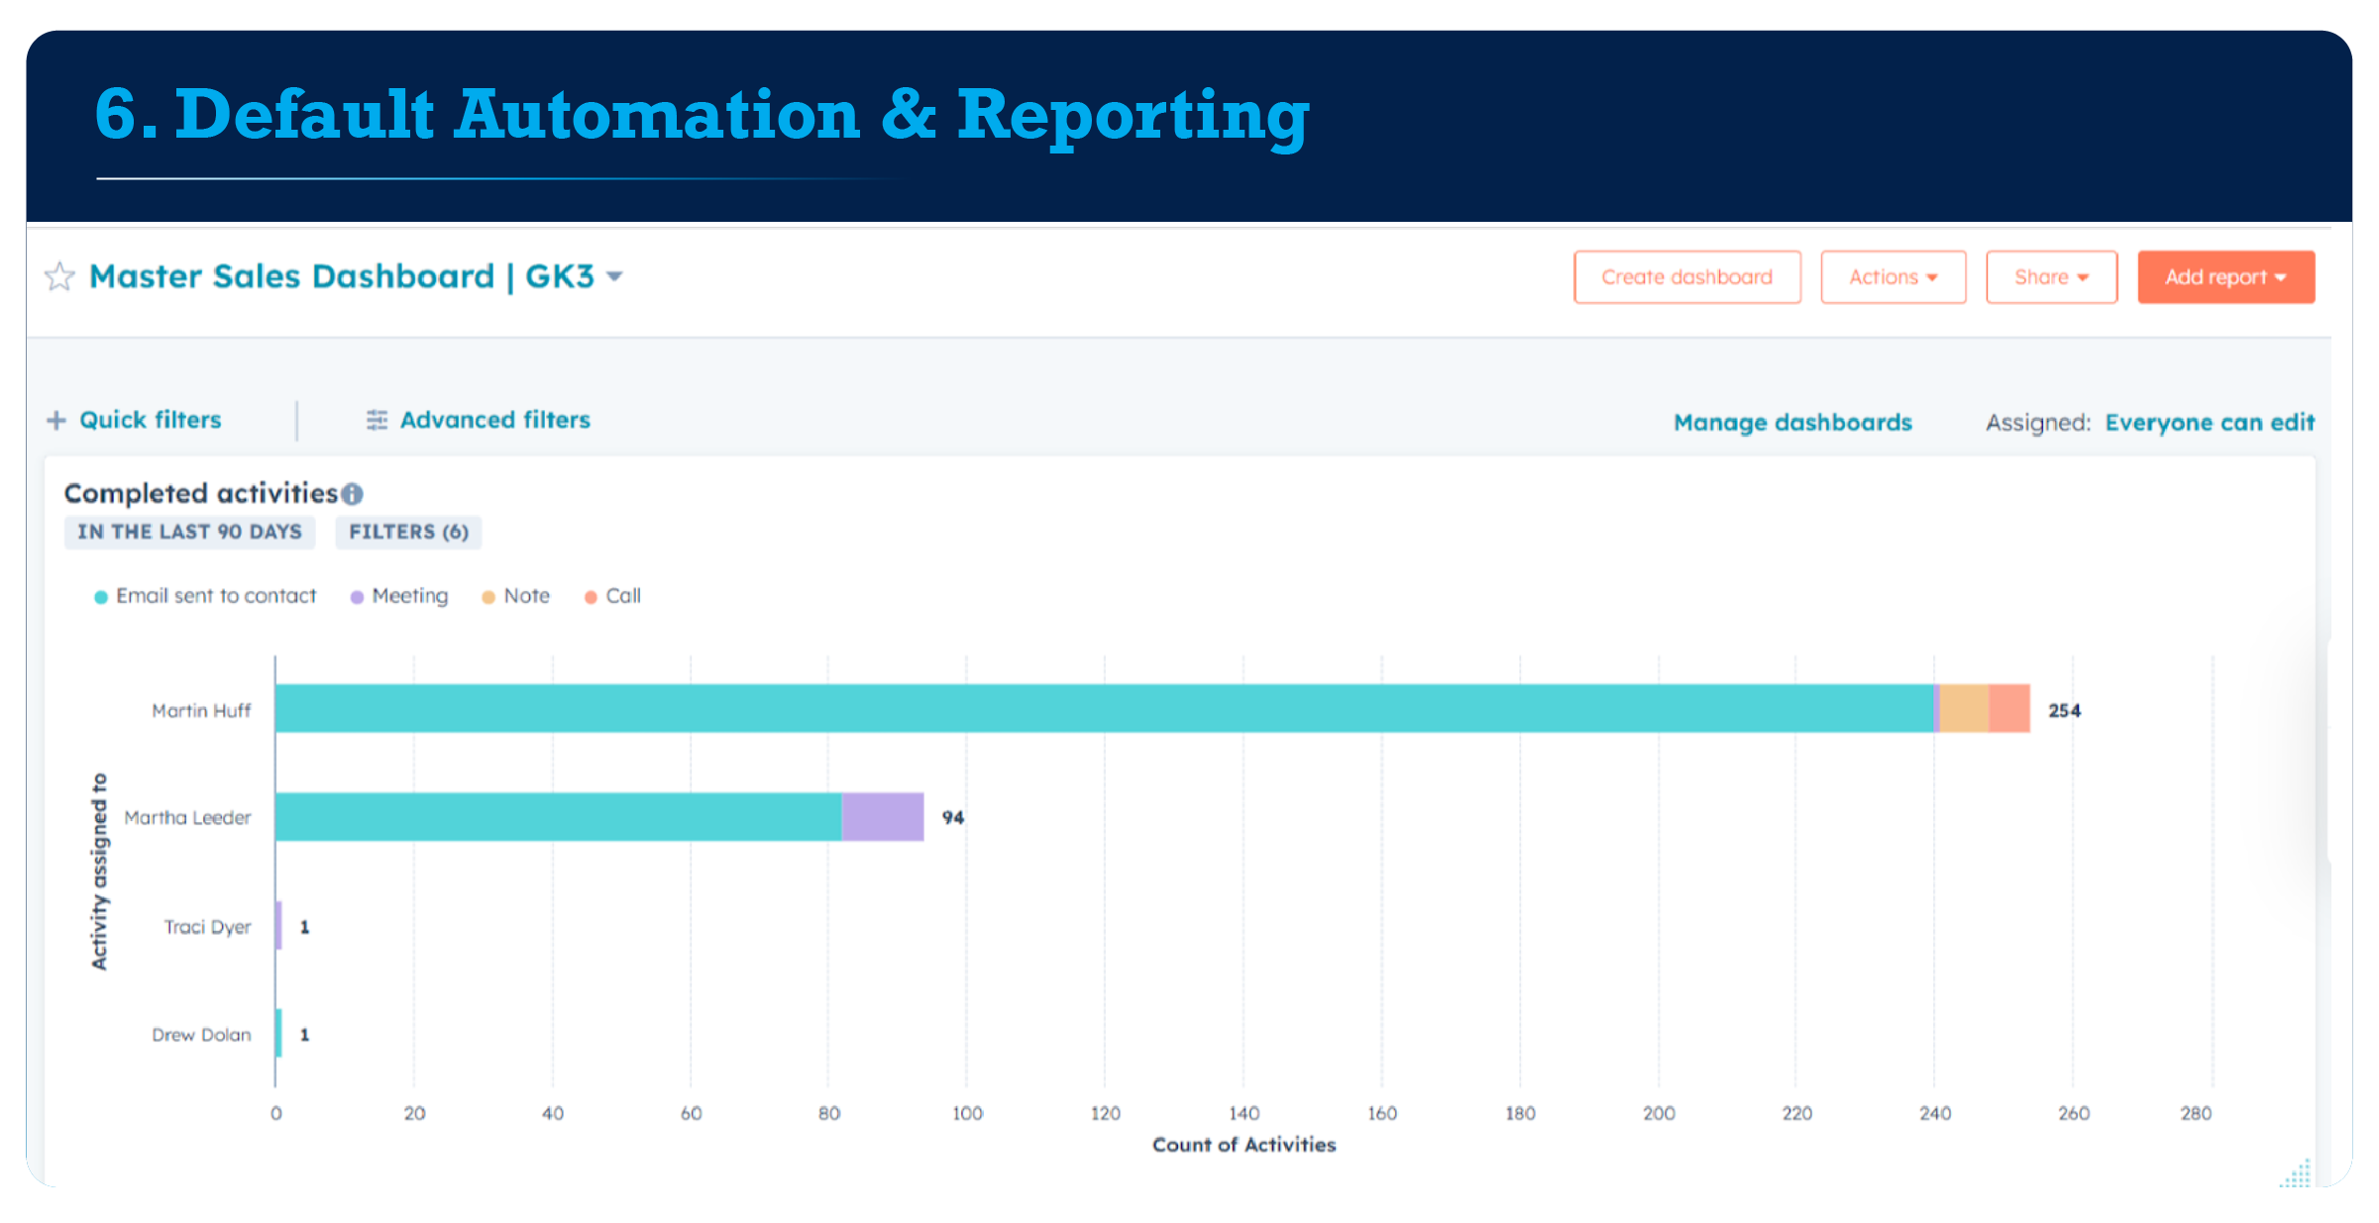Click the Advanced filters sliders icon
Viewport: 2379px width, 1223px height.
[377, 420]
